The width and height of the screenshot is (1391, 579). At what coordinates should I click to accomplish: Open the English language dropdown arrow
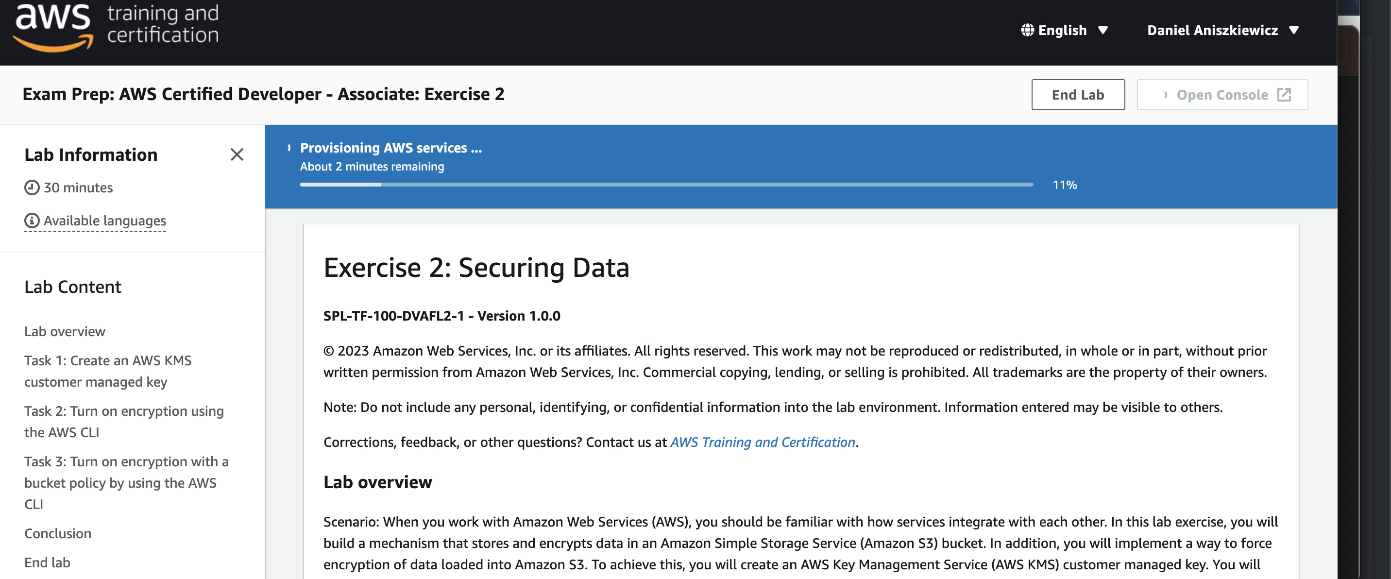click(1103, 30)
